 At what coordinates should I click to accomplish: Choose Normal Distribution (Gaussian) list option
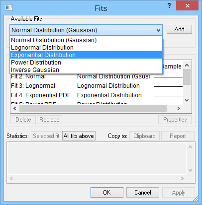[x=86, y=40]
